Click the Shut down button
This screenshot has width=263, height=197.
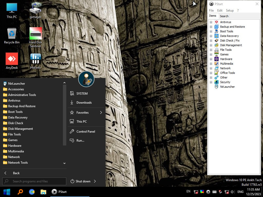80,181
